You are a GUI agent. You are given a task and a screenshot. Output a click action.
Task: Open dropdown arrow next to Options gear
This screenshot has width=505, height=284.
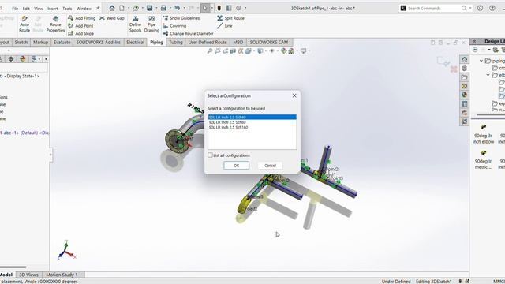click(x=245, y=8)
